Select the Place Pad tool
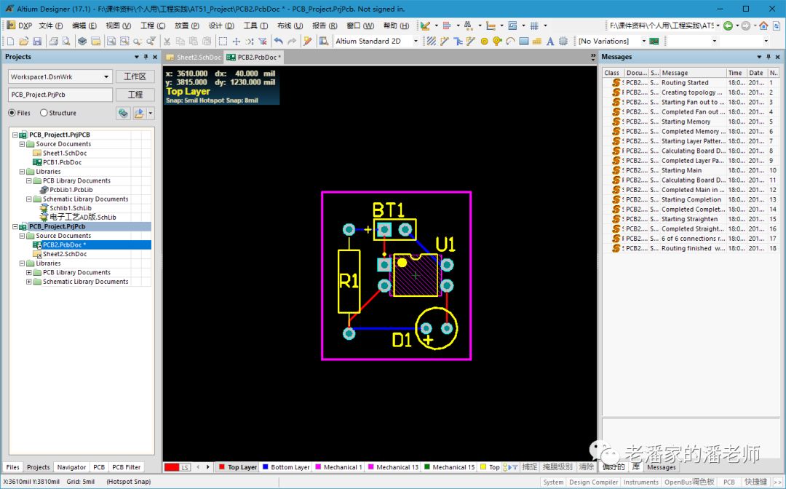Viewport: 786px width, 489px height. (485, 41)
